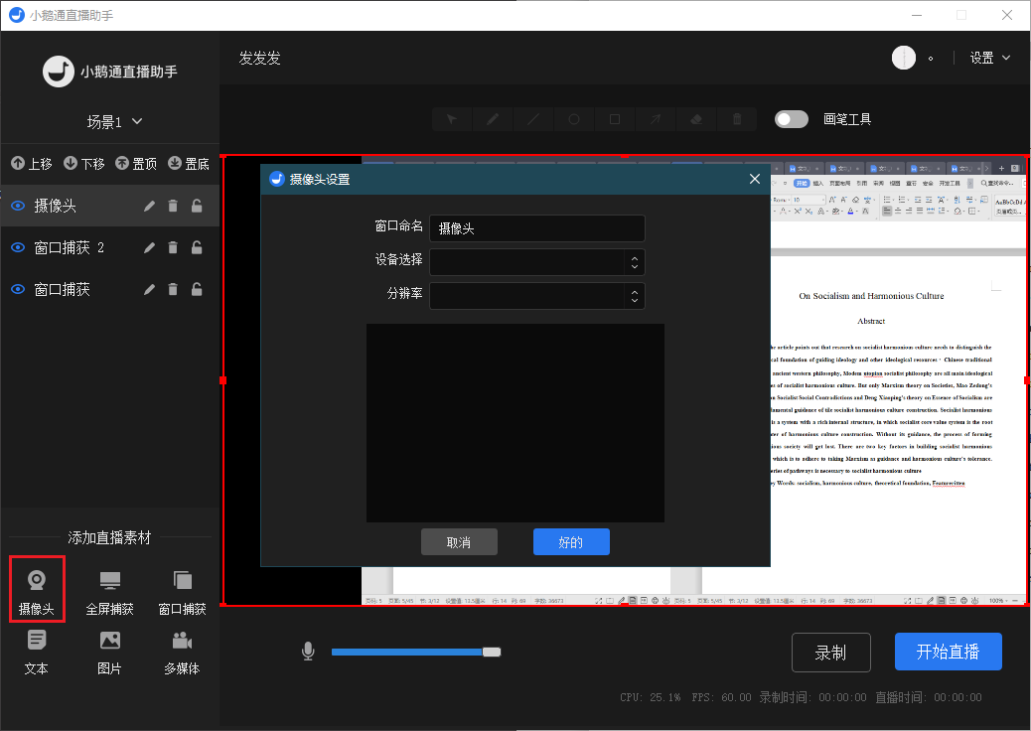This screenshot has height=731, width=1031.
Task: Open the 设备选择 device dropdown
Action: (x=537, y=262)
